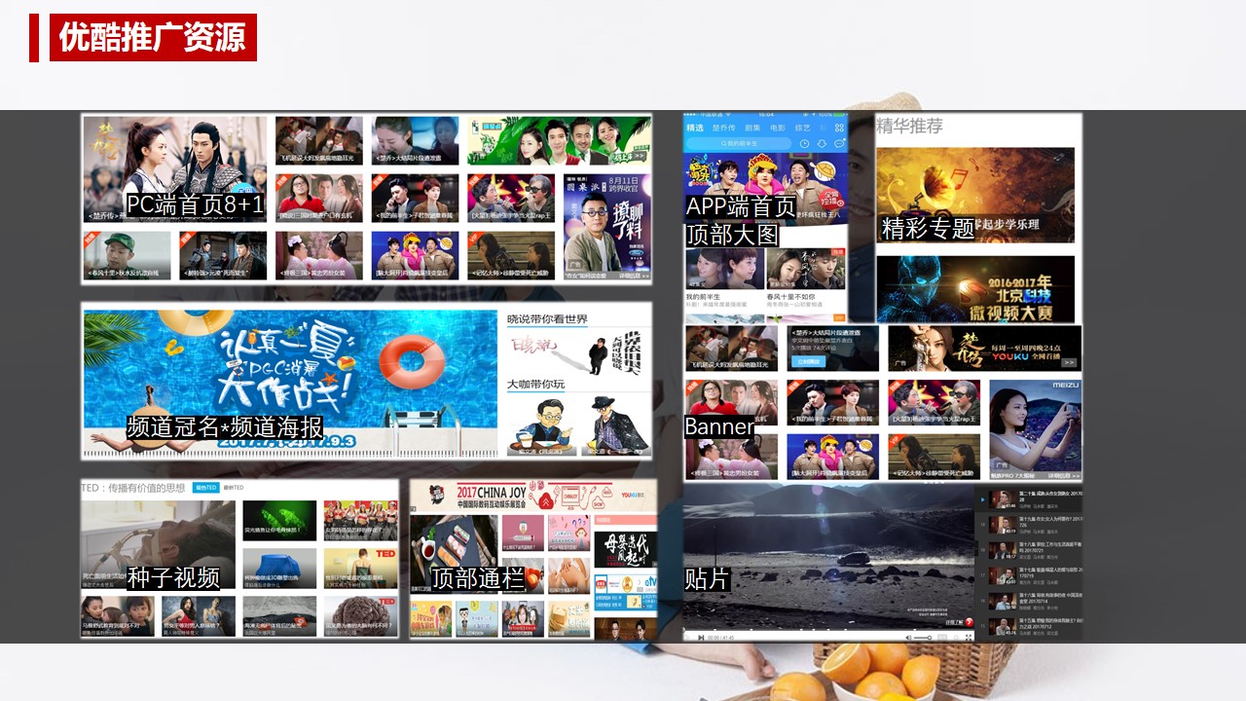Open episode 第十九集 in the playlist
Image resolution: width=1246 pixels, height=701 pixels.
click(x=1029, y=525)
